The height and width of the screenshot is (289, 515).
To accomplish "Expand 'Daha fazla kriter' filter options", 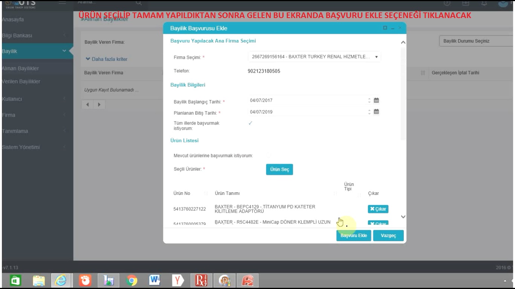I will [107, 59].
